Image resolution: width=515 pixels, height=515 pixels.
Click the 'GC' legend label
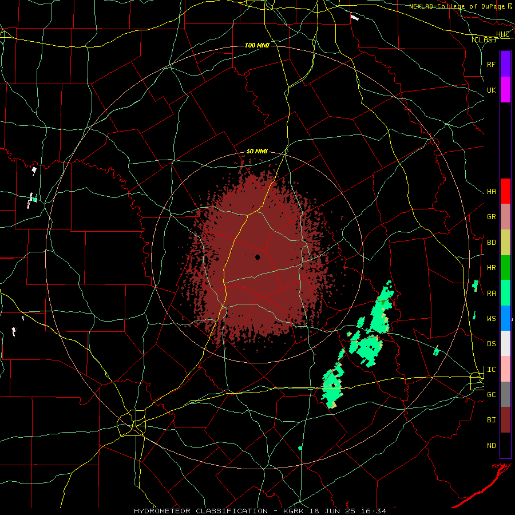click(491, 395)
